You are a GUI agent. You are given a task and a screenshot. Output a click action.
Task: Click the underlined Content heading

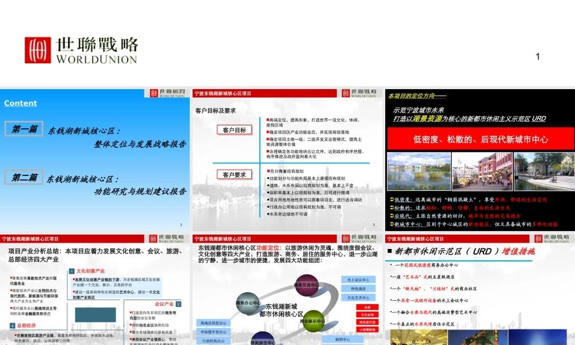point(21,103)
